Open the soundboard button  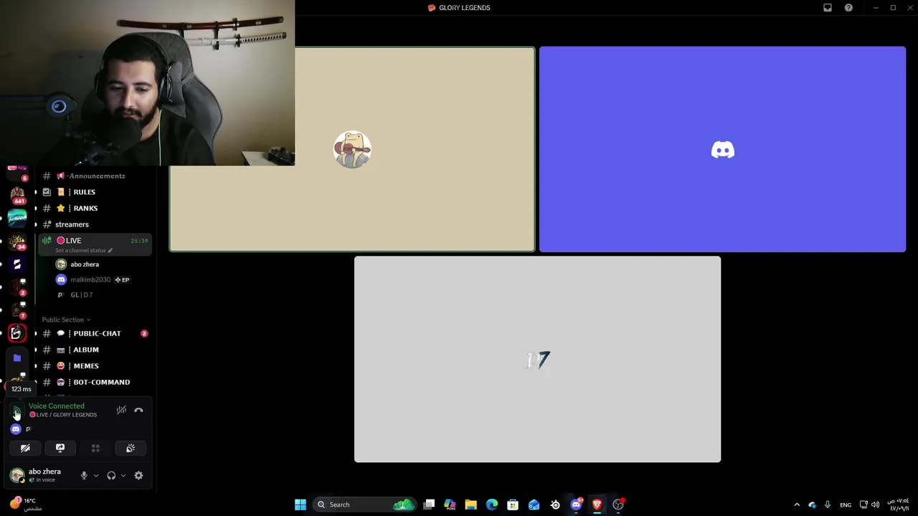131,448
